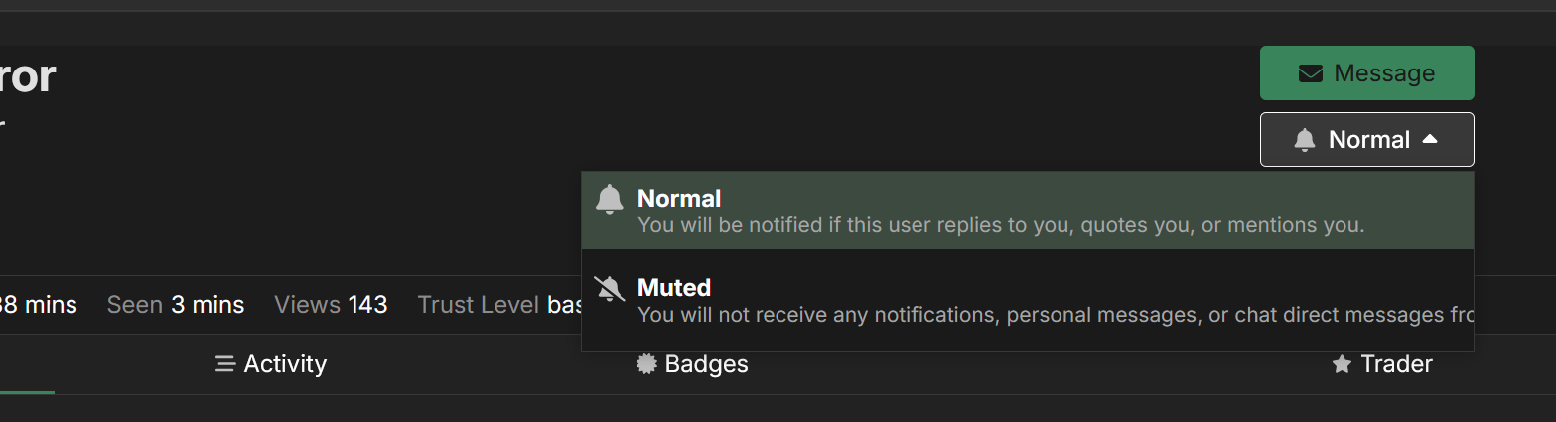Click the Trust Level value
Screen dimensions: 1556x422
(x=565, y=305)
